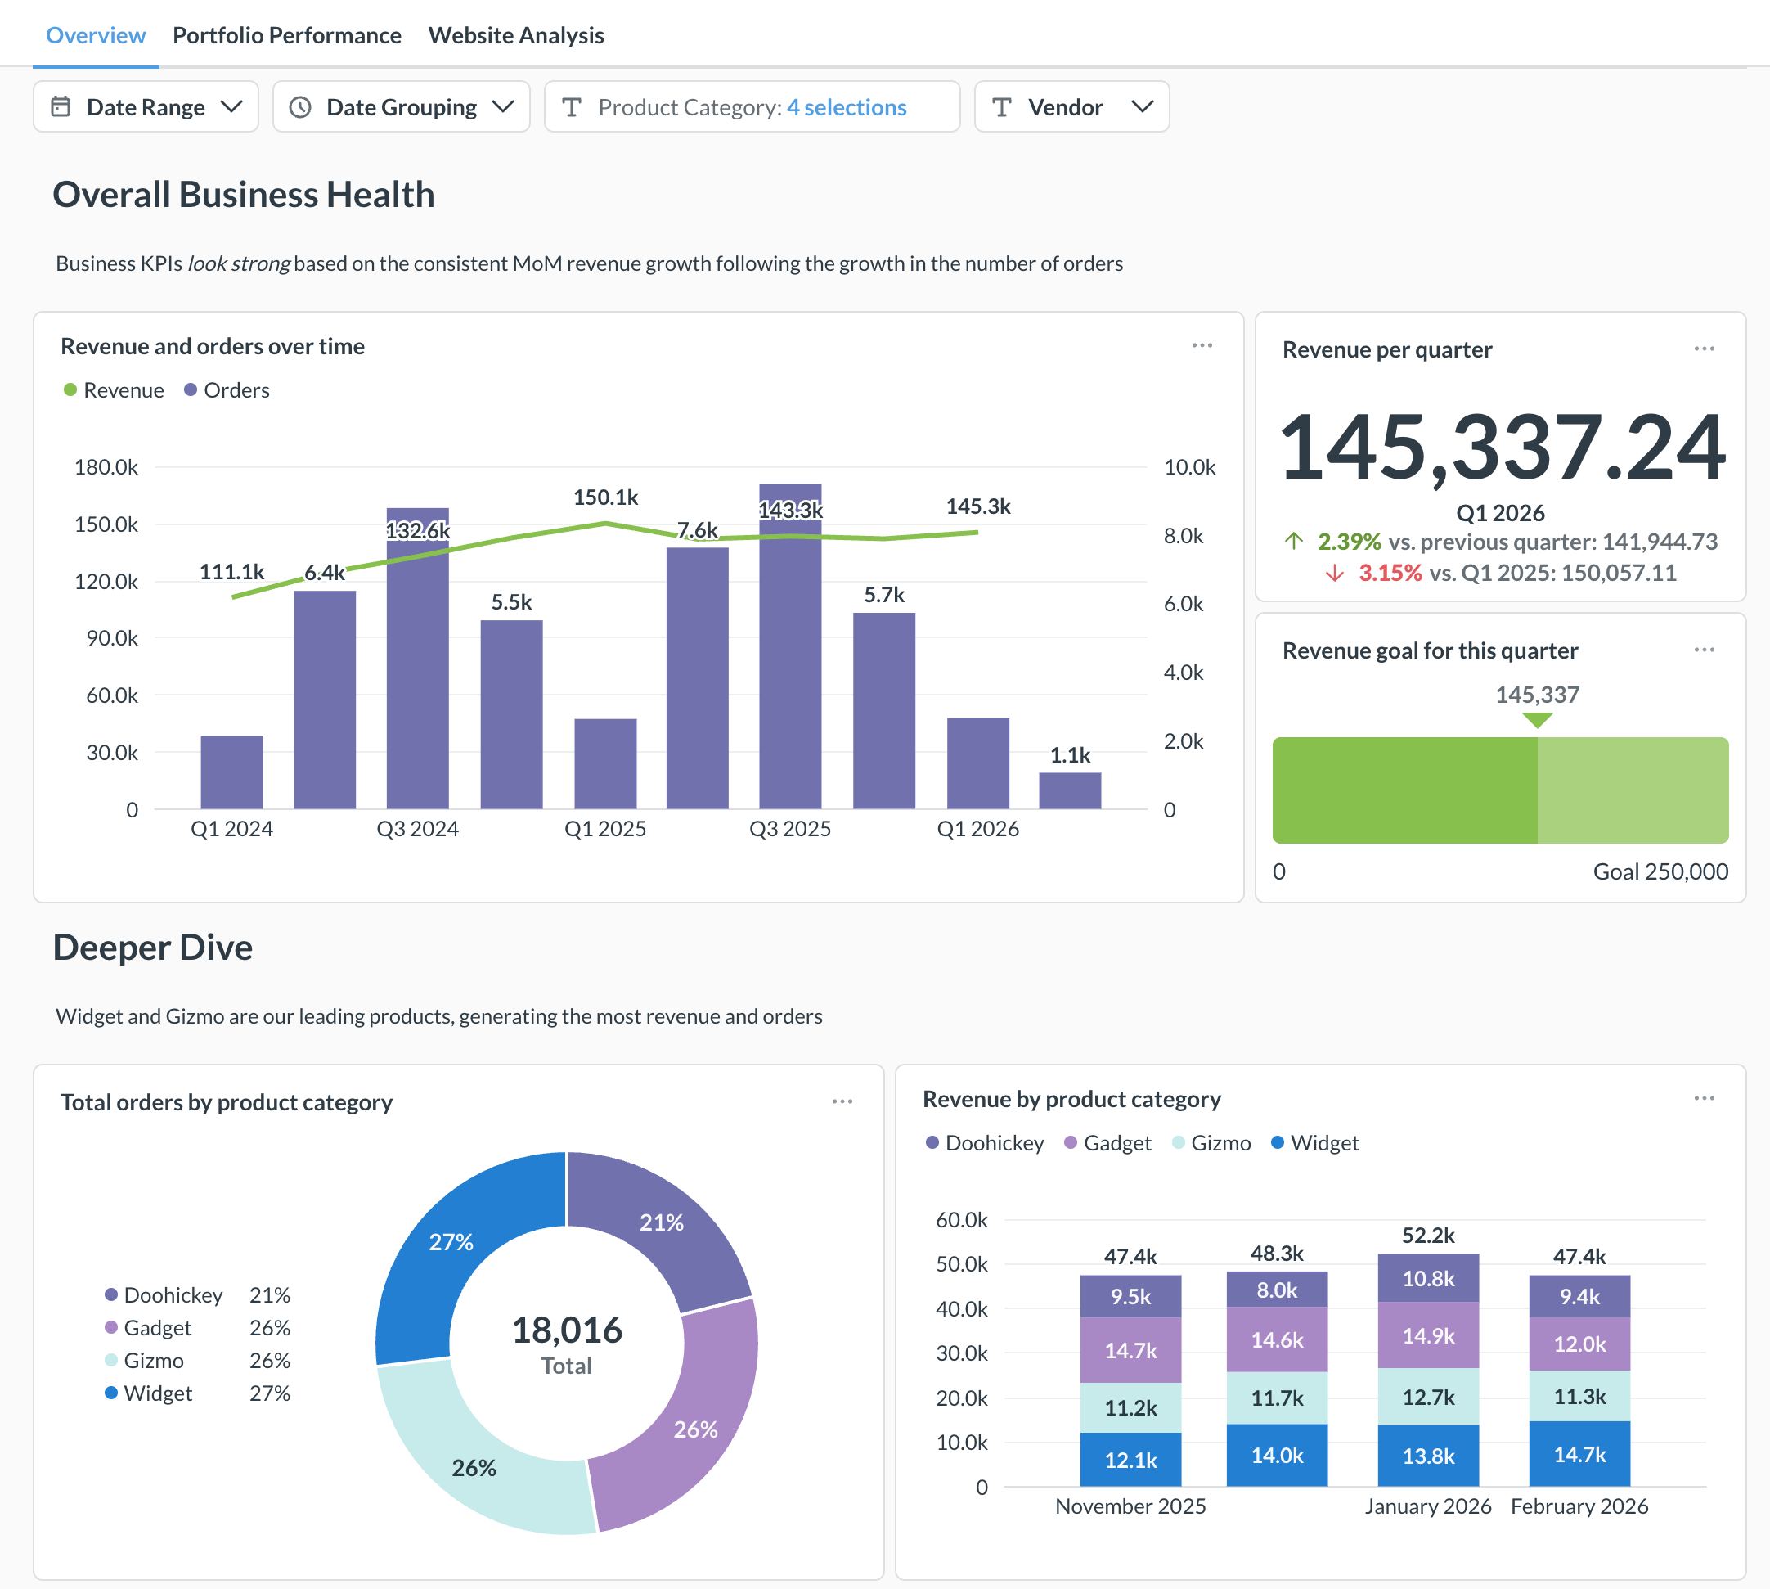Toggle Widget in revenue chart legend
This screenshot has width=1770, height=1589.
(x=1315, y=1143)
